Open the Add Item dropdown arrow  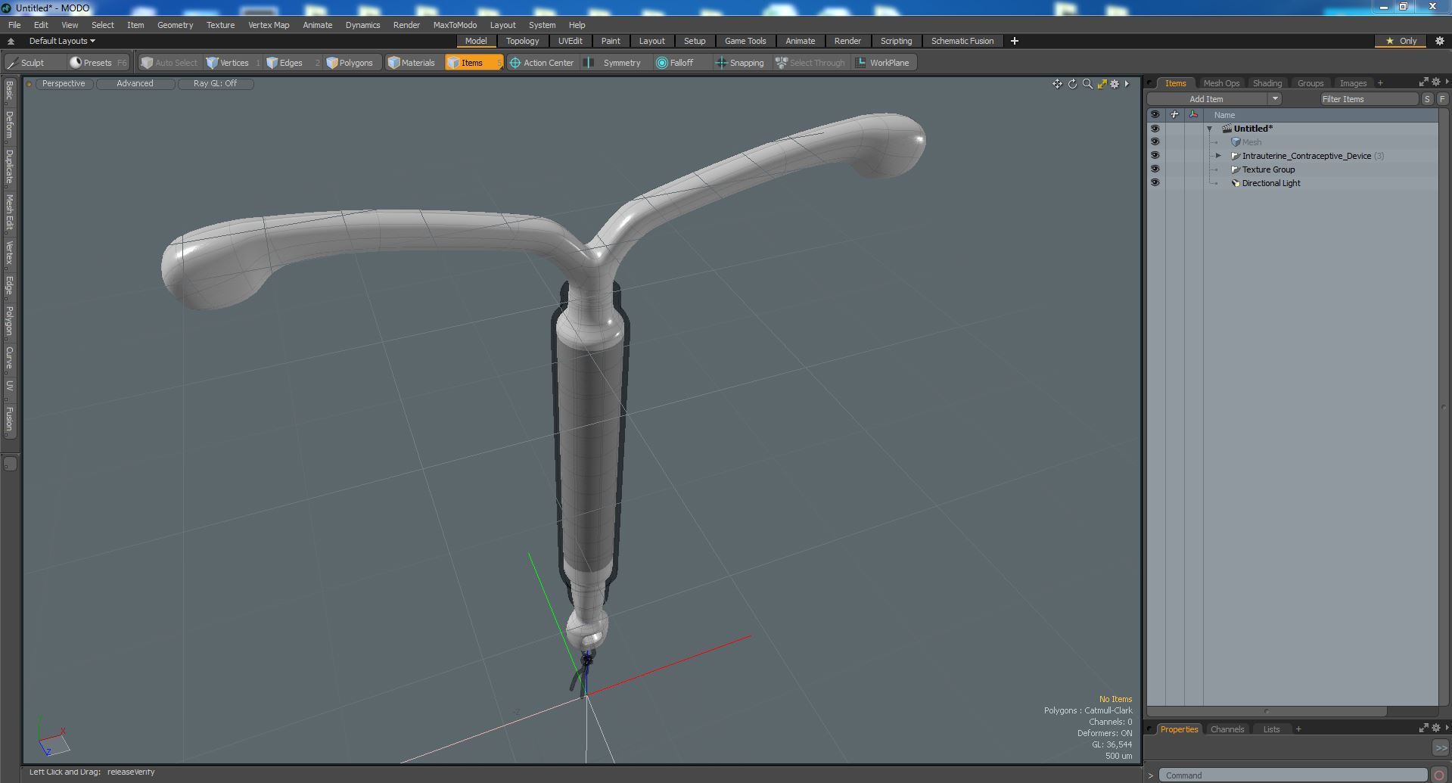(1275, 99)
